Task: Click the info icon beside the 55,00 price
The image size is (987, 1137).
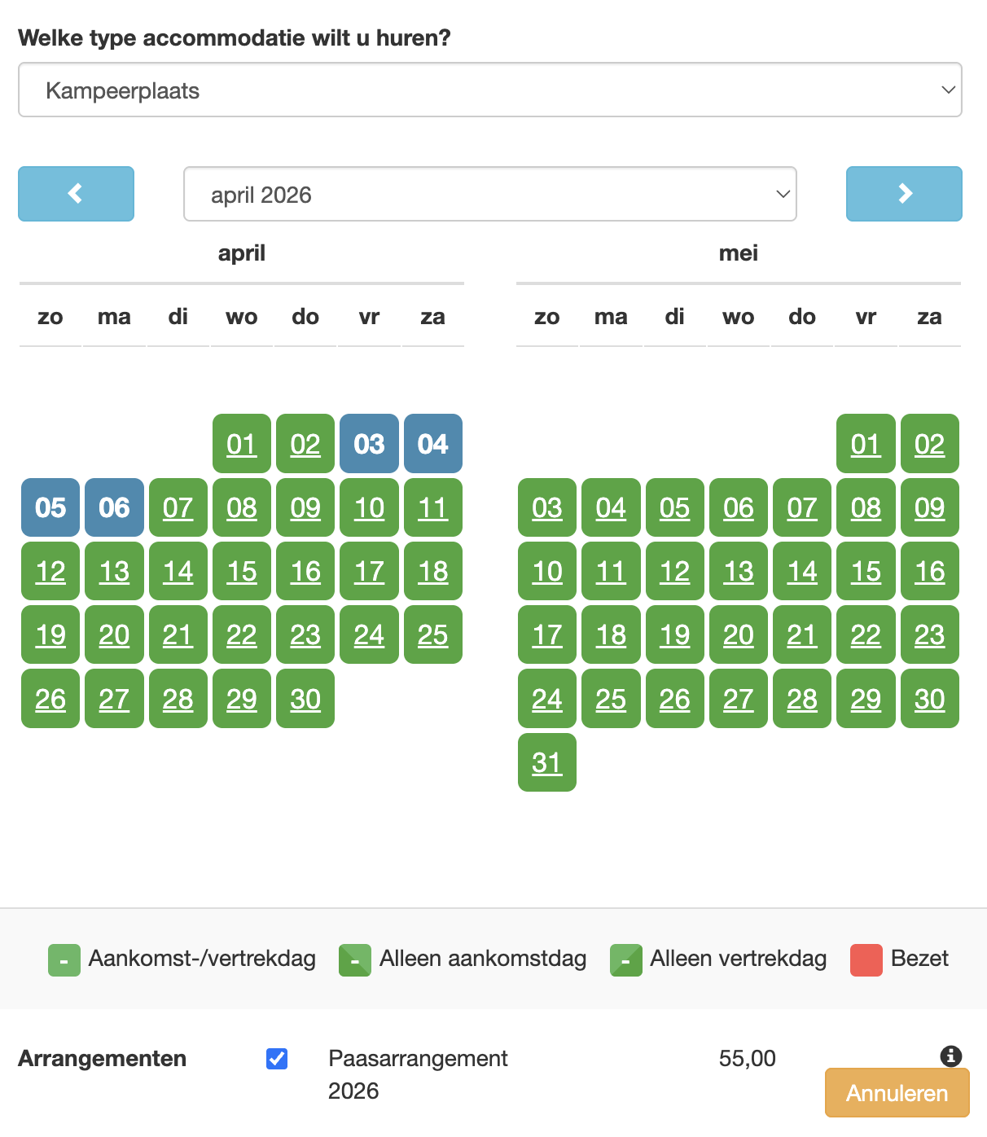Action: pyautogui.click(x=950, y=1056)
